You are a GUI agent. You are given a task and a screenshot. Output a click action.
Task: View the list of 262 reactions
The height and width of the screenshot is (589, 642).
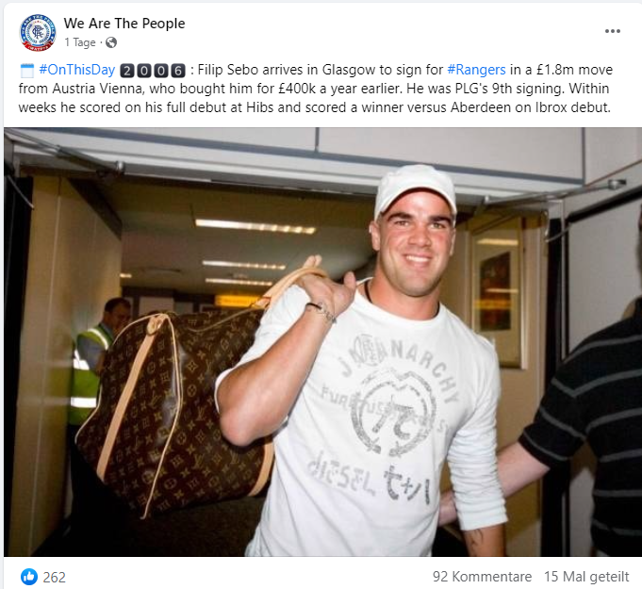pyautogui.click(x=54, y=577)
